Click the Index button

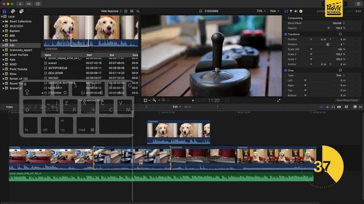point(10,107)
